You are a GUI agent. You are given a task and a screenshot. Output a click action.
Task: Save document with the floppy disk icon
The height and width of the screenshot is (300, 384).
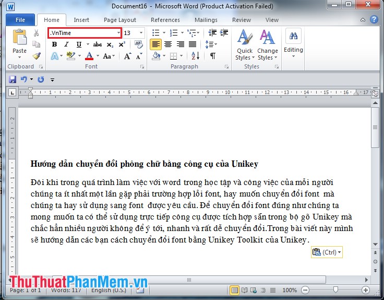12,79
